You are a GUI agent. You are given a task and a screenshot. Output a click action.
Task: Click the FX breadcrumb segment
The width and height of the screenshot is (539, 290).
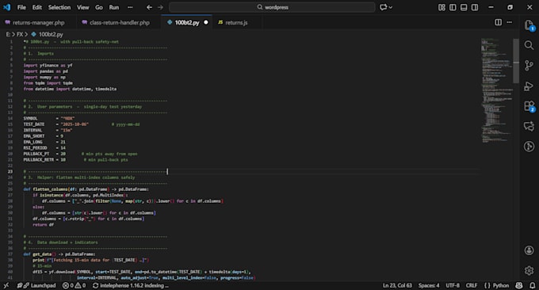20,34
